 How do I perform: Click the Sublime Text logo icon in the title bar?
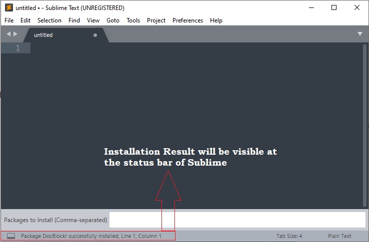point(8,7)
